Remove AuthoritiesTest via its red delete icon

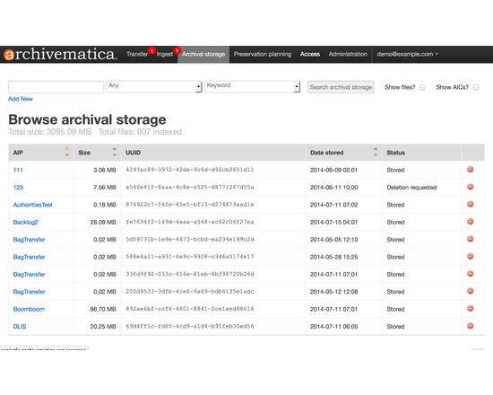470,204
